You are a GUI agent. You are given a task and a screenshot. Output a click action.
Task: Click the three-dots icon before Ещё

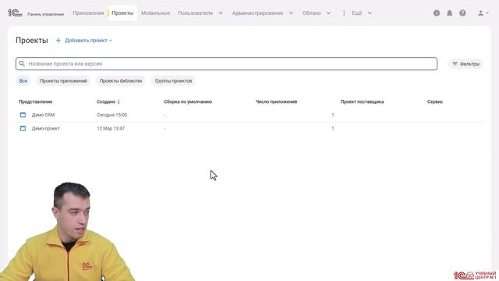[344, 13]
